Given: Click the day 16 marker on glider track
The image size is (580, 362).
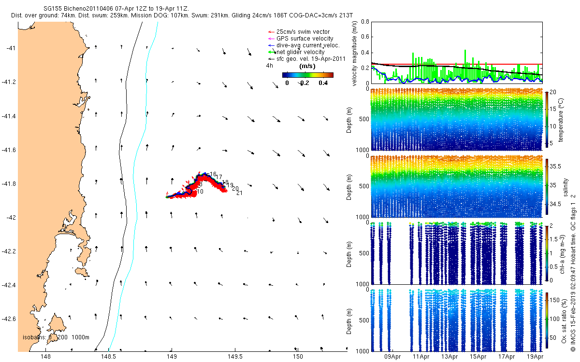Looking at the screenshot, I should pyautogui.click(x=213, y=174).
